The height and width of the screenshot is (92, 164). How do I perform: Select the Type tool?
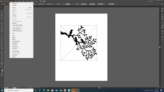[2, 19]
